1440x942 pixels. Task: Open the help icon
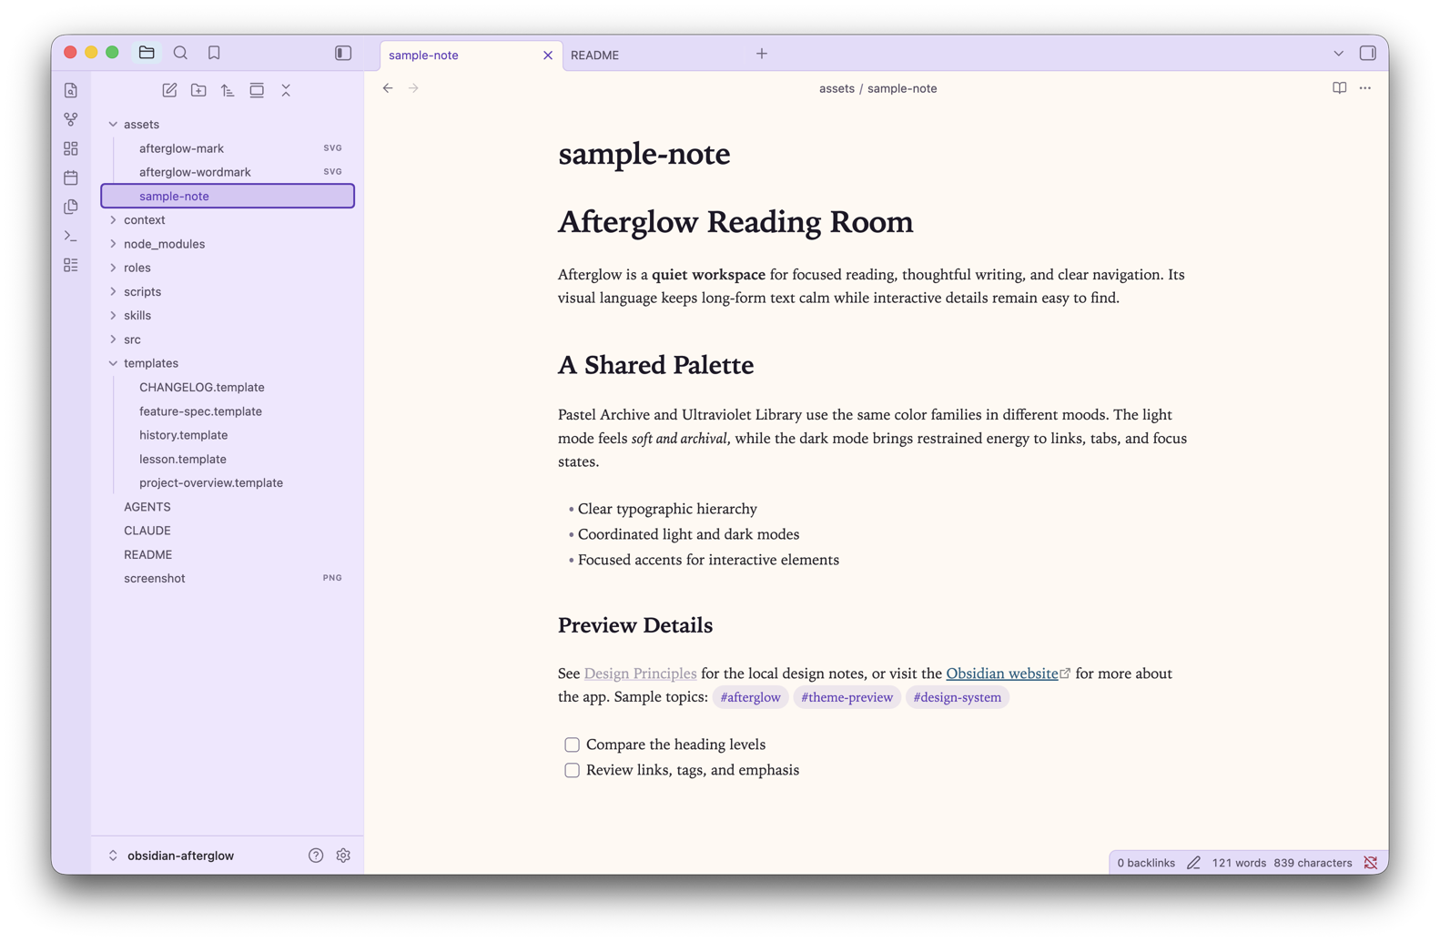[316, 856]
